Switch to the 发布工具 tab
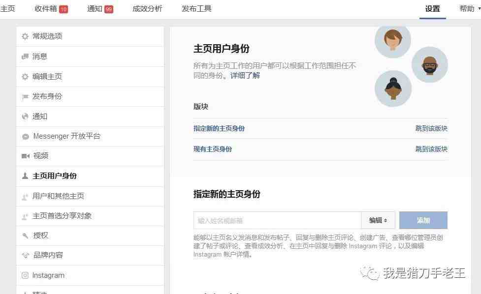Viewport: 481px width, 294px height. click(196, 9)
